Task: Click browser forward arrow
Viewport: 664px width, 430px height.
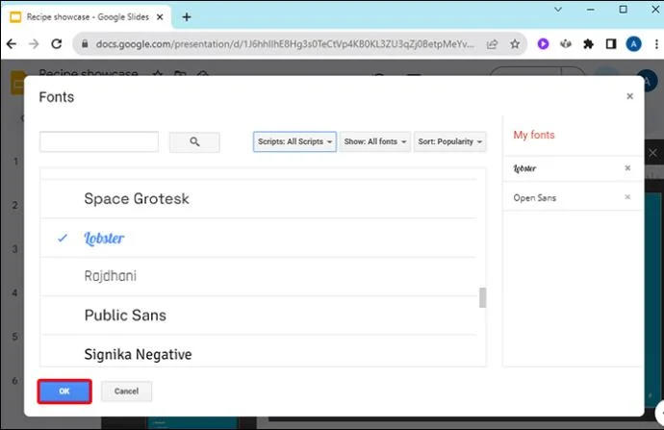Action: coord(34,44)
